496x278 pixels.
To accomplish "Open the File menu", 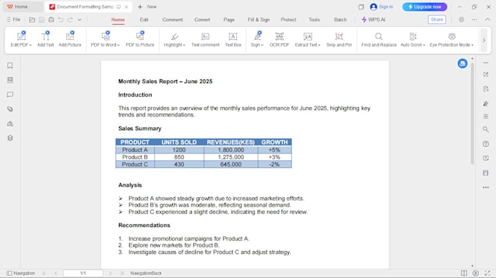I will [14, 20].
